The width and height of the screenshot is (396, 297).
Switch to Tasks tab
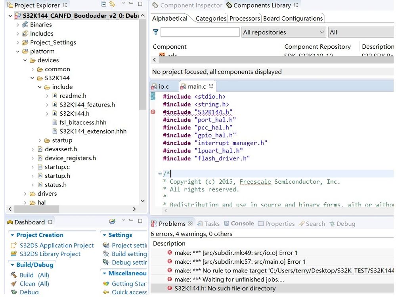(209, 224)
